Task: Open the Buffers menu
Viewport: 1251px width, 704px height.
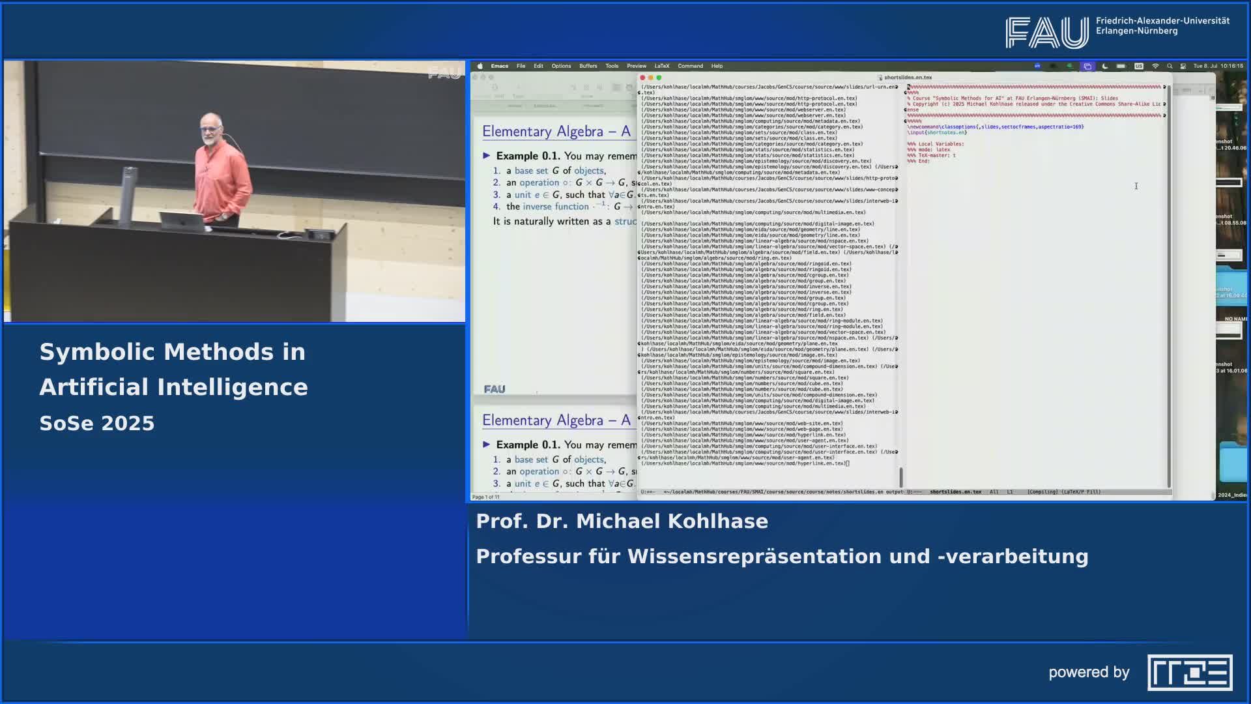Action: (x=588, y=66)
